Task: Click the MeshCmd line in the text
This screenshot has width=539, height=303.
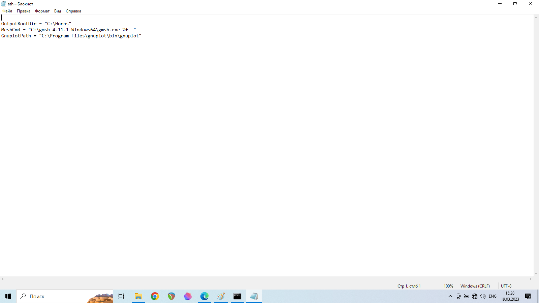Action: click(x=69, y=30)
